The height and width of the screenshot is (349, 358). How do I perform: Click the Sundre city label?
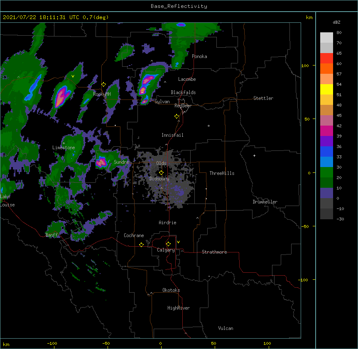pyautogui.click(x=121, y=162)
